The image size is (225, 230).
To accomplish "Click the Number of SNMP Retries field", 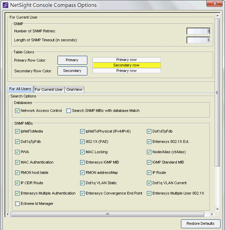I will [x=198, y=31].
